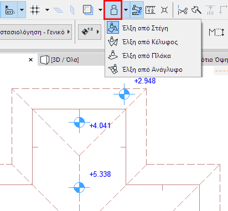Image resolution: width=228 pixels, height=211 pixels.
Task: Click the mesh gravity icon in menu
Action: pyautogui.click(x=113, y=69)
